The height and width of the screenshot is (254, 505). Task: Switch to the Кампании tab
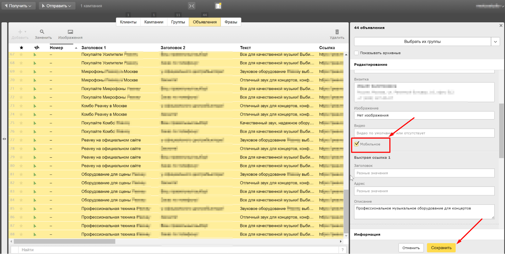click(154, 22)
